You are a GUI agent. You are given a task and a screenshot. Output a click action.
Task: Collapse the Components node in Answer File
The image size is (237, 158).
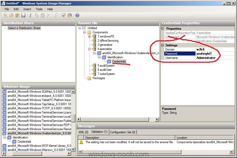point(84,32)
